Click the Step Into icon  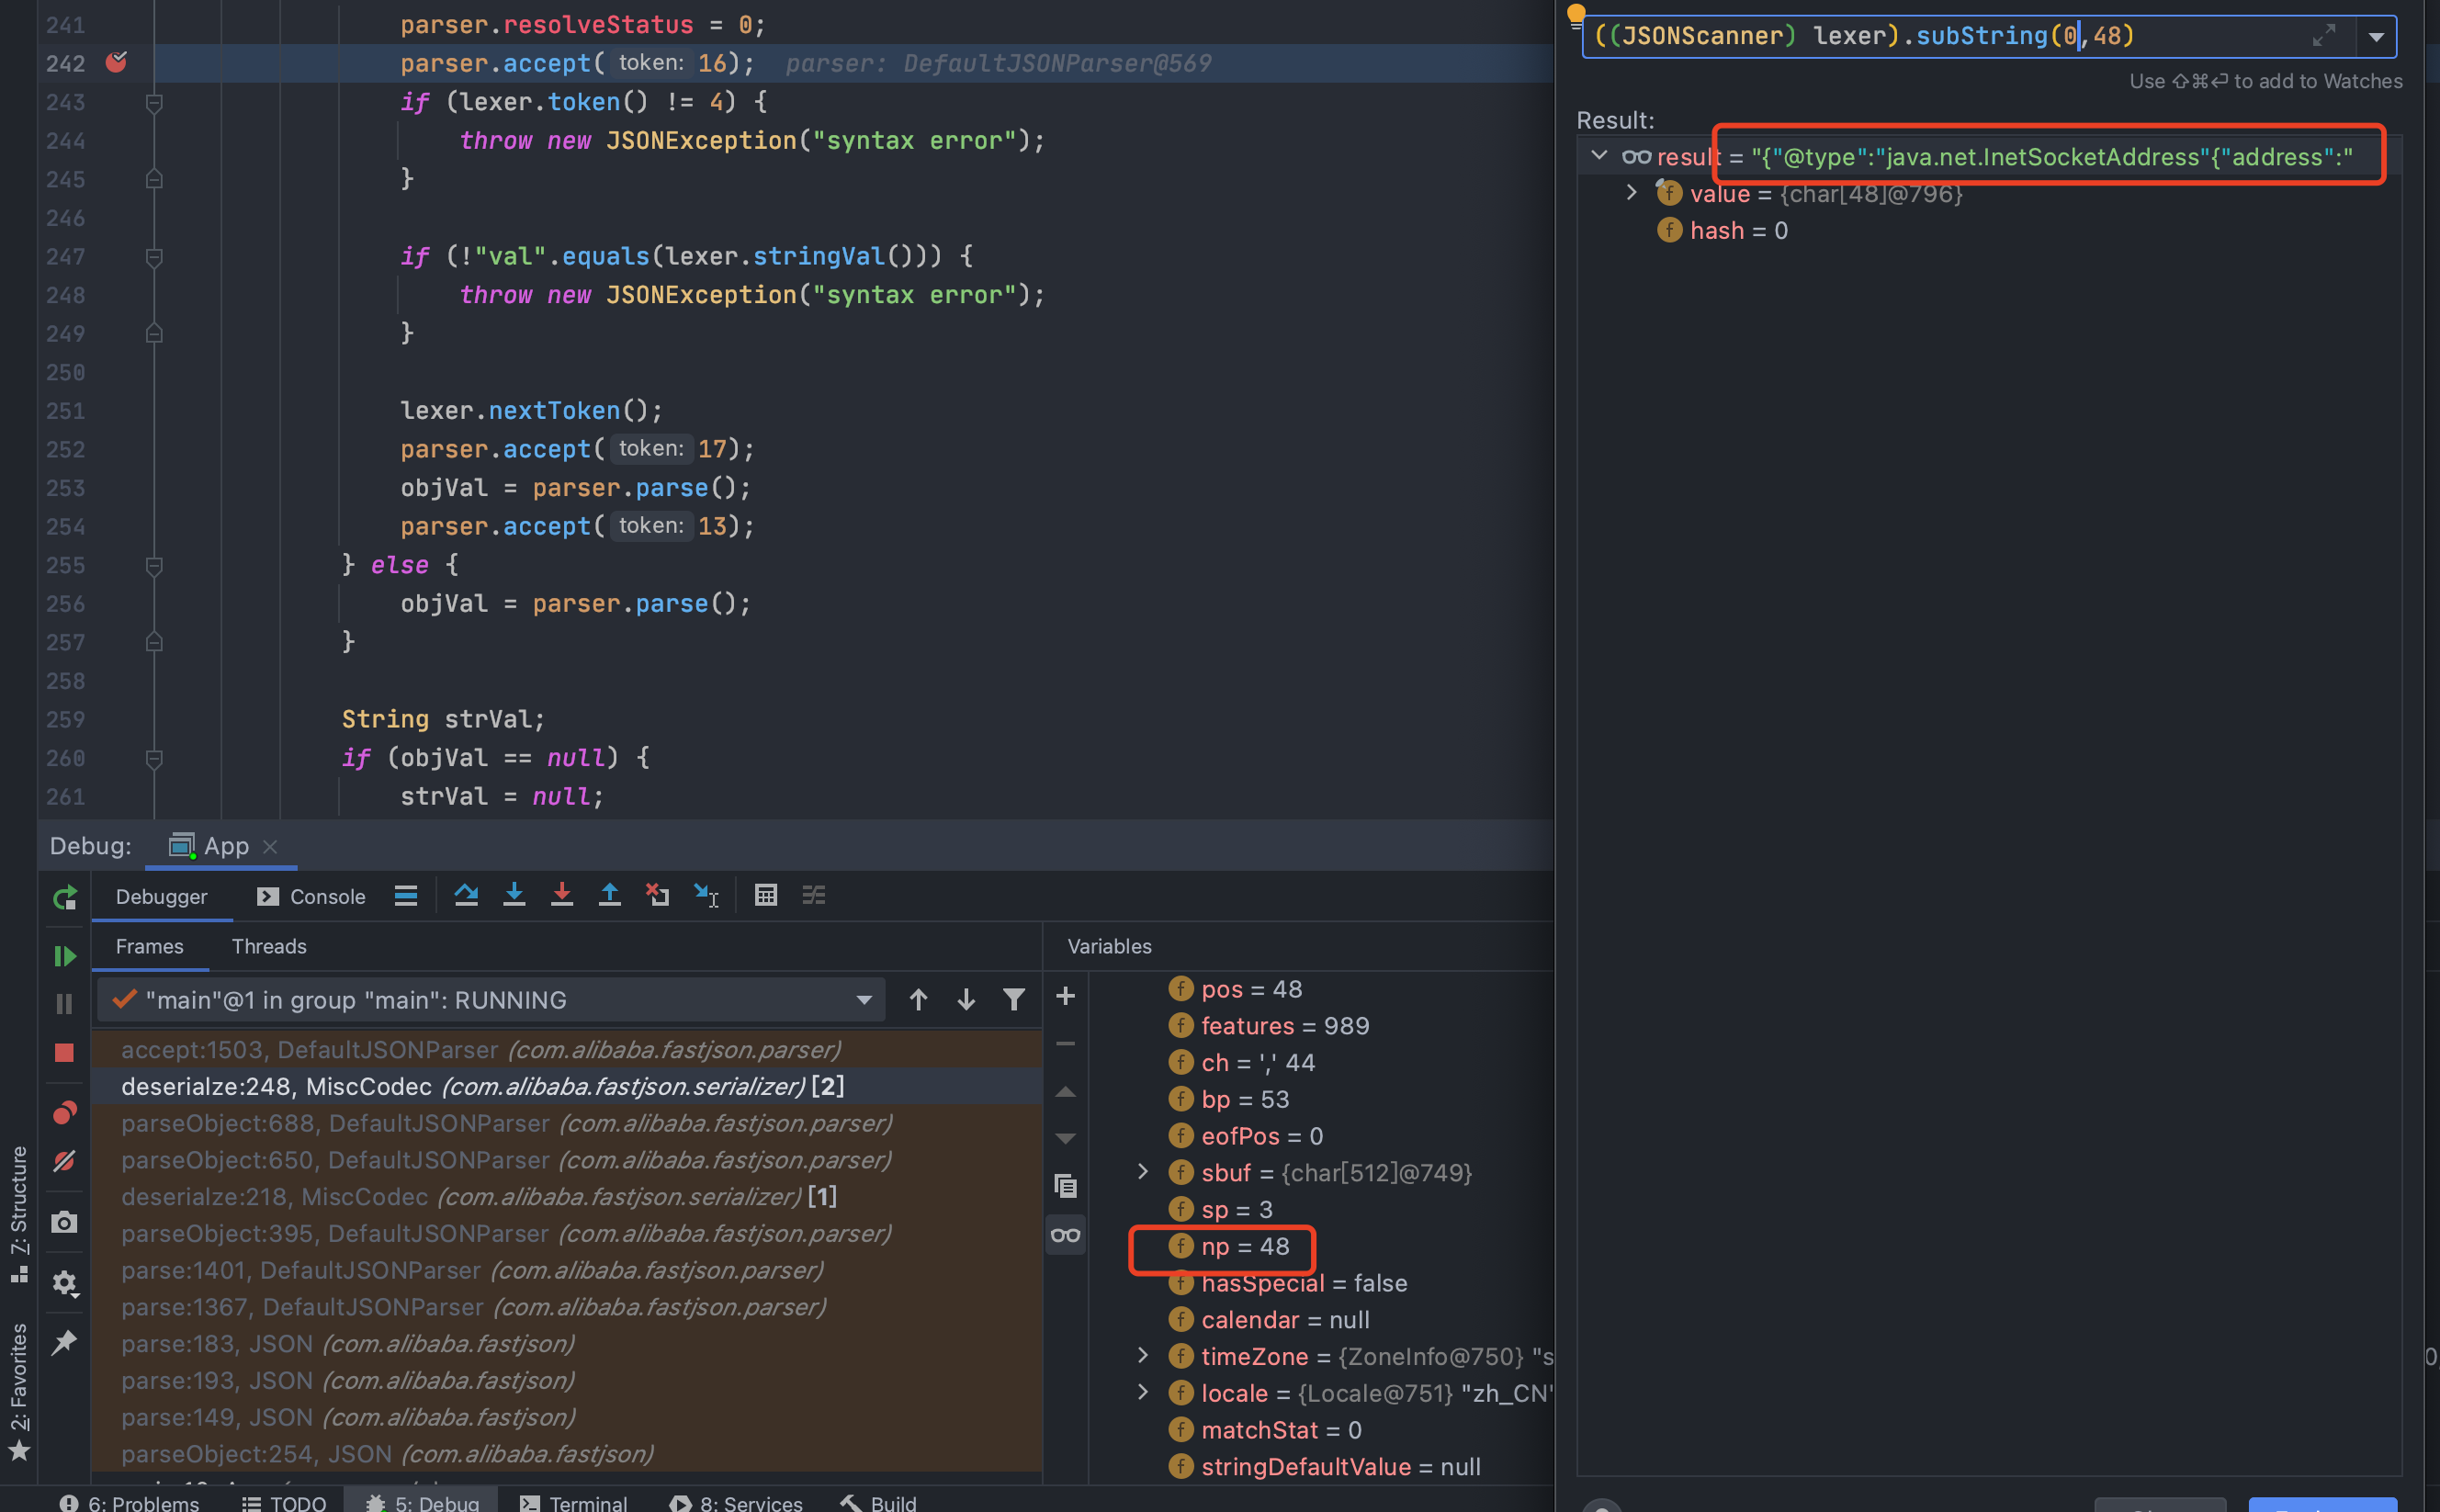[514, 895]
